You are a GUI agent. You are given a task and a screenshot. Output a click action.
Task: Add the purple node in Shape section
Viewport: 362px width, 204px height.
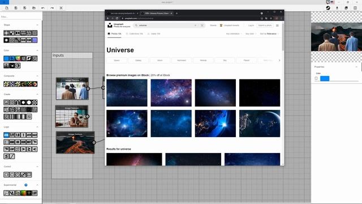point(35,40)
